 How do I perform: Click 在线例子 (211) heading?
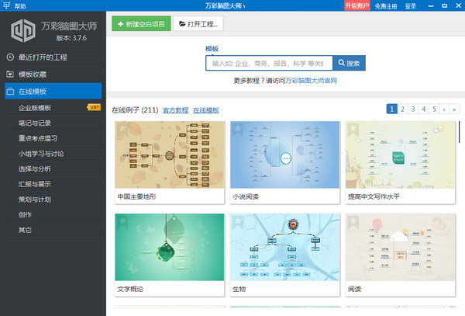point(135,110)
